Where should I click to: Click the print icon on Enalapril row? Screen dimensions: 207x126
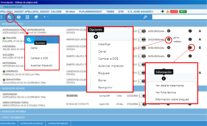[144, 39]
